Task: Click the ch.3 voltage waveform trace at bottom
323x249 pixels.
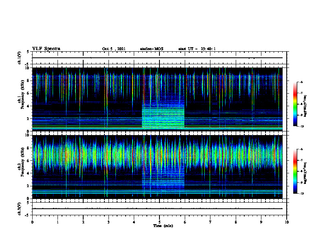Action: (157, 209)
